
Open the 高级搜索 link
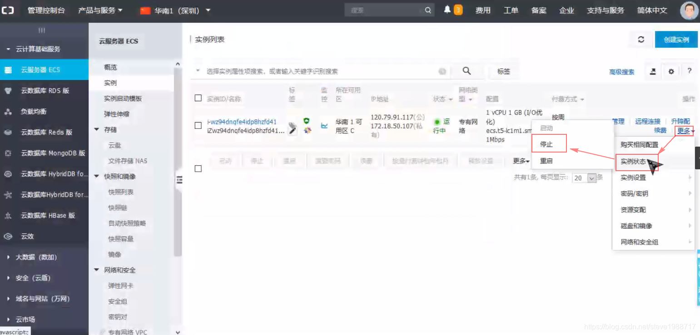[622, 72]
